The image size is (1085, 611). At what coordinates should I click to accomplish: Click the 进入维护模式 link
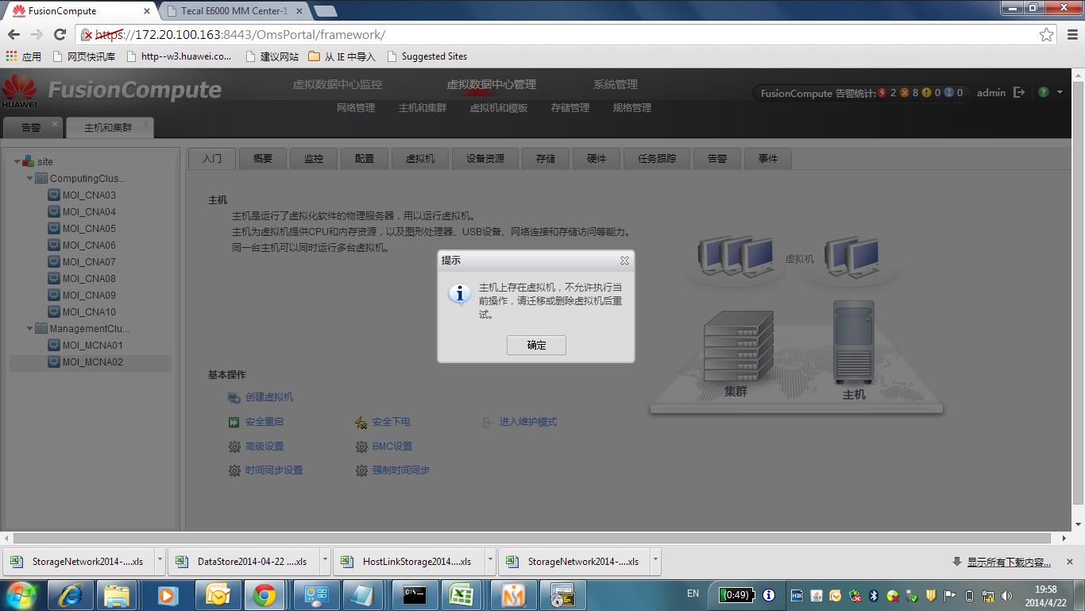click(x=528, y=422)
